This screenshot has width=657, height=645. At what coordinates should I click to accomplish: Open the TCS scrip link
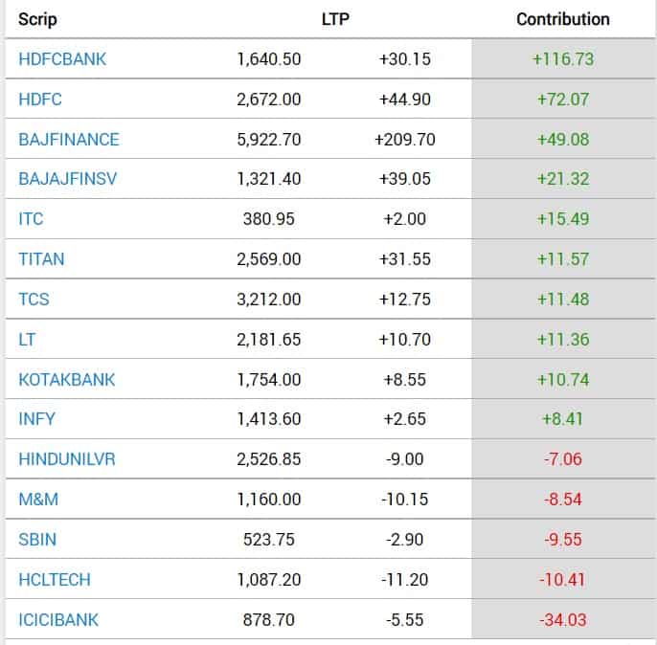34,300
